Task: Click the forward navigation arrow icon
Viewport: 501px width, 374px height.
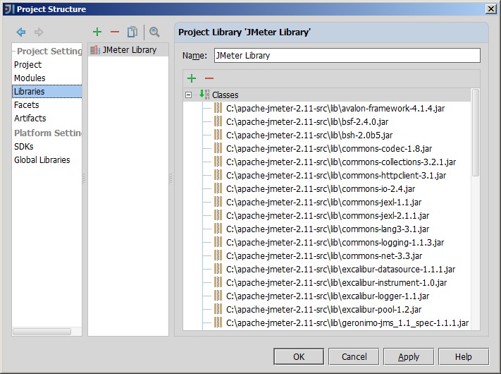Action: (39, 32)
